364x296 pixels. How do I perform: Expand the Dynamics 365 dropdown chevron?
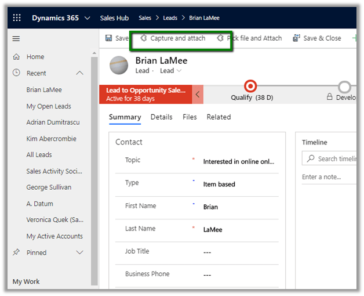click(x=88, y=18)
